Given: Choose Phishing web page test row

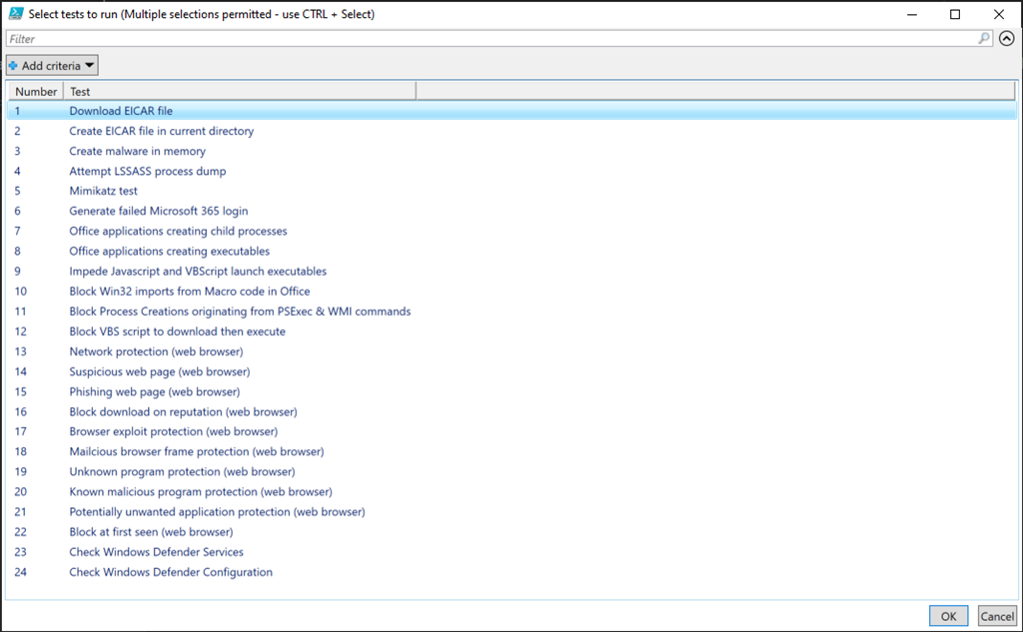Looking at the screenshot, I should pyautogui.click(x=154, y=391).
